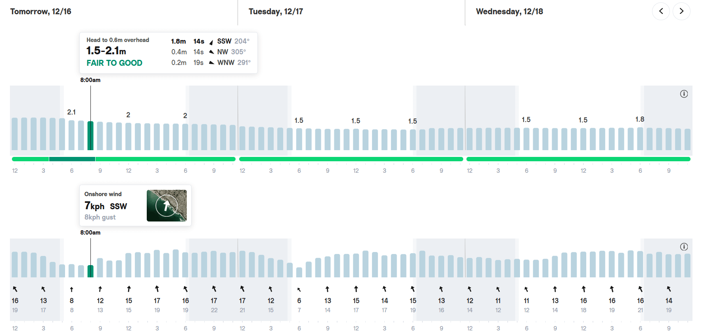The width and height of the screenshot is (704, 336).
Task: Click the 1.8 surf height label on Wednesday
Action: (x=640, y=119)
